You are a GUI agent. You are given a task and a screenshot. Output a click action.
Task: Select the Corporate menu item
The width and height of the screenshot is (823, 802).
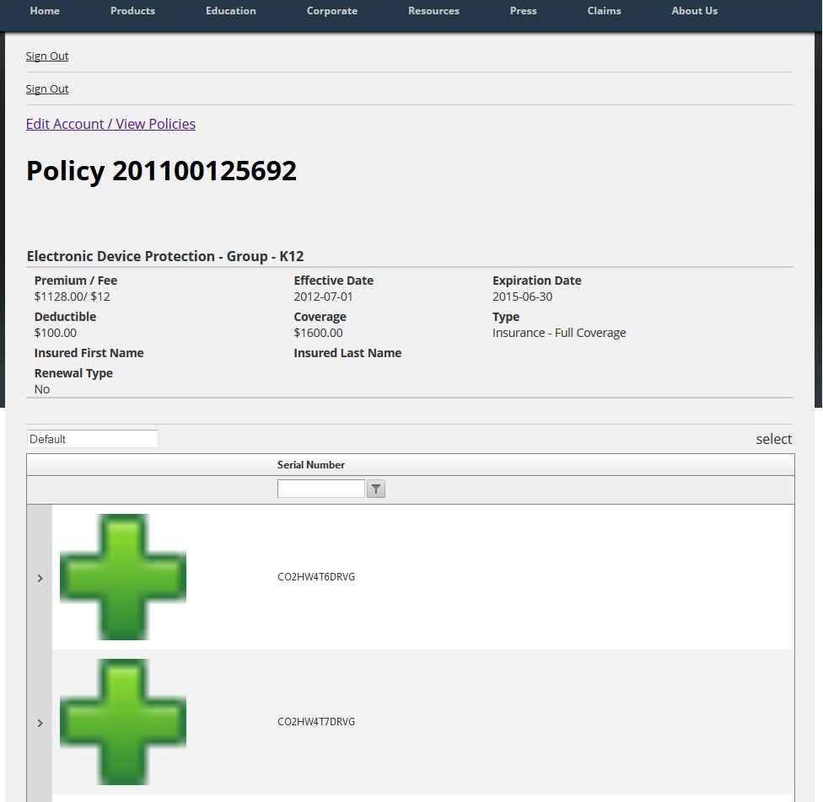332,11
